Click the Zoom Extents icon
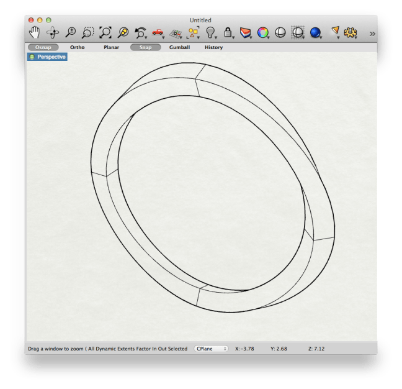The image size is (402, 389). tap(105, 32)
